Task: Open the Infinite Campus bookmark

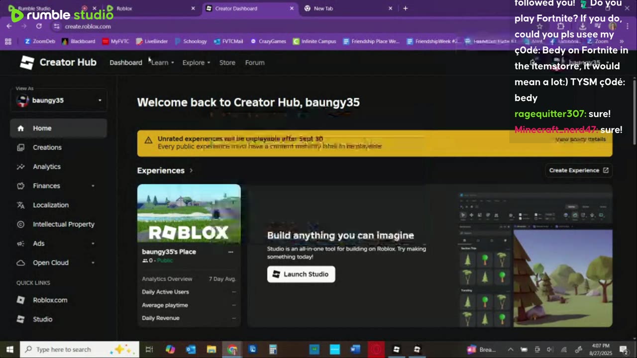Action: [315, 41]
